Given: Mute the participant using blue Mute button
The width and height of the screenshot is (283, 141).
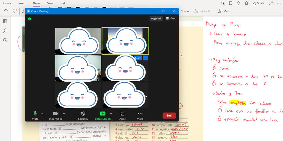Looking at the screenshot, I should click(138, 58).
